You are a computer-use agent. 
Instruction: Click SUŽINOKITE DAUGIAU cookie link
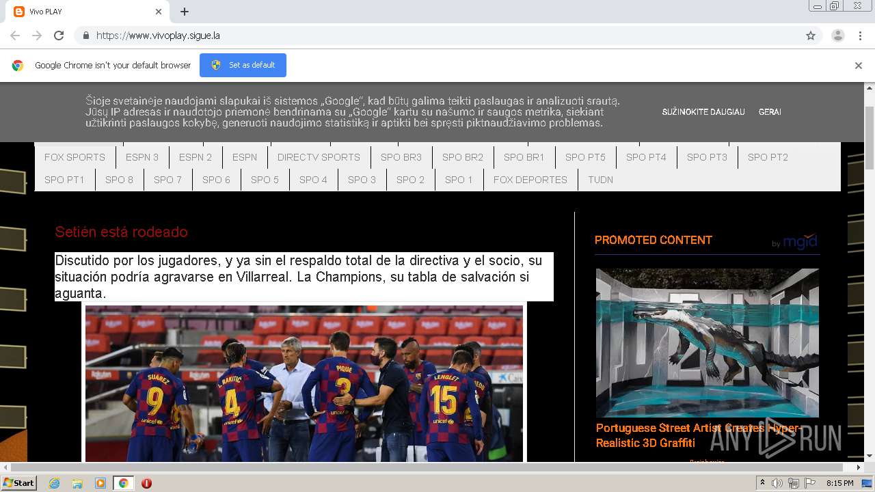coord(703,112)
